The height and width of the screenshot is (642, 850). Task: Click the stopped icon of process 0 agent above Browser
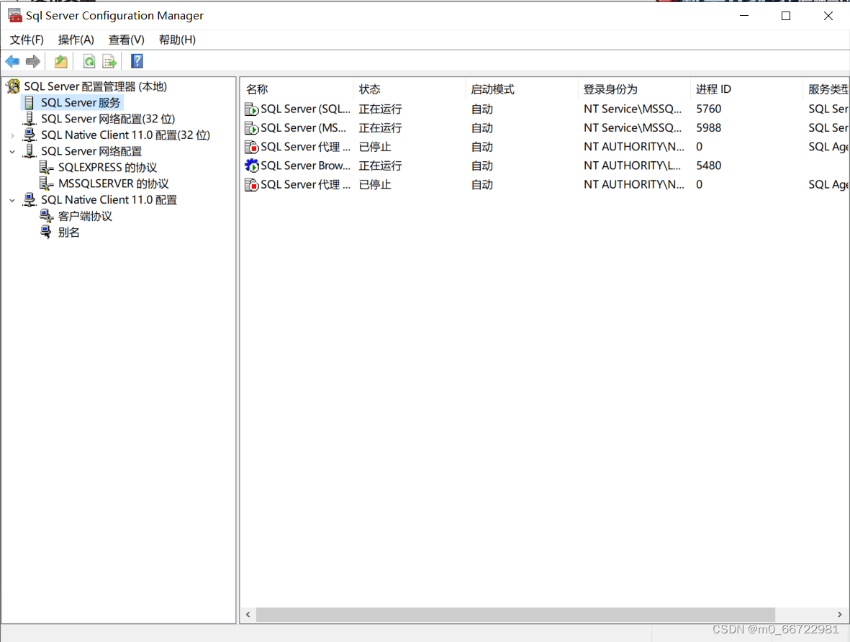click(x=251, y=147)
